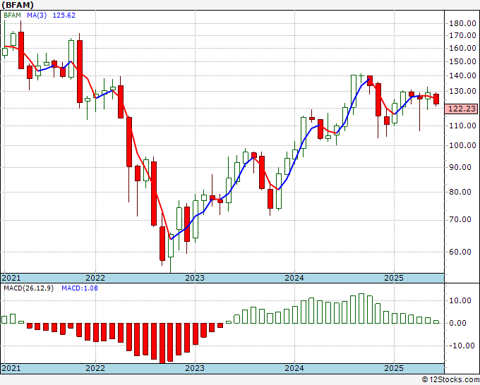This screenshot has height=385, width=480.
Task: Click 2024 on the MACD timeline
Action: (x=294, y=368)
